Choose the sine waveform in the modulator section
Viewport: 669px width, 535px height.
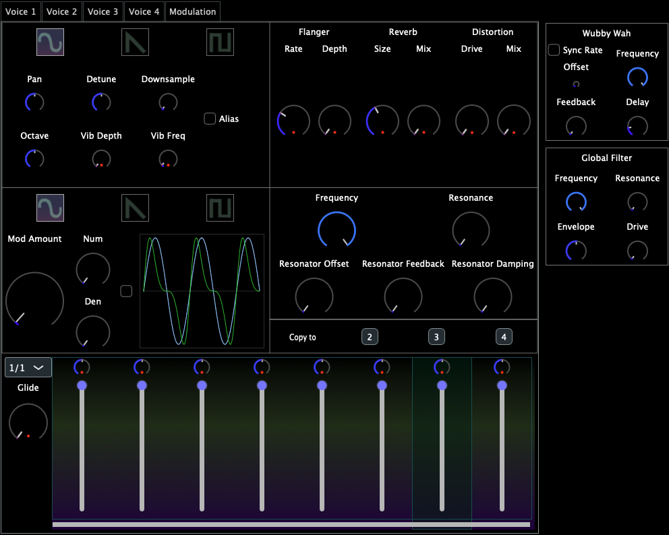coord(50,208)
